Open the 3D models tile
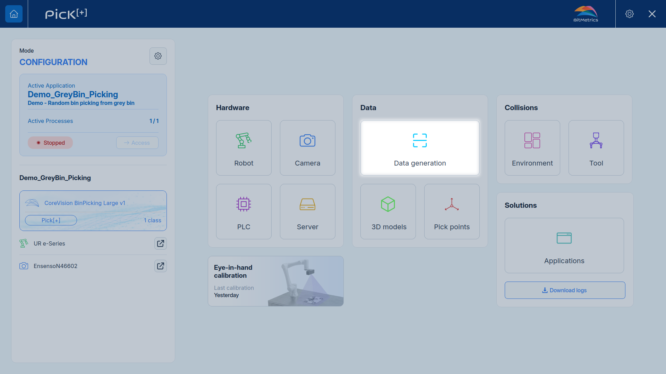666x374 pixels. (388, 212)
